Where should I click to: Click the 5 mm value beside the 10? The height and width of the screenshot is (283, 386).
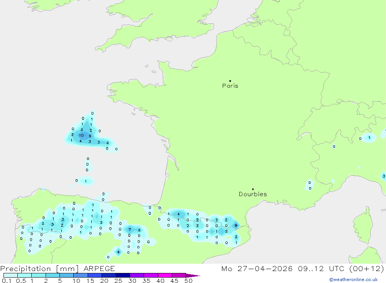90,136
